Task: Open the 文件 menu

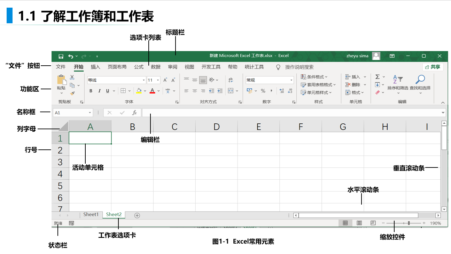Action: point(61,67)
